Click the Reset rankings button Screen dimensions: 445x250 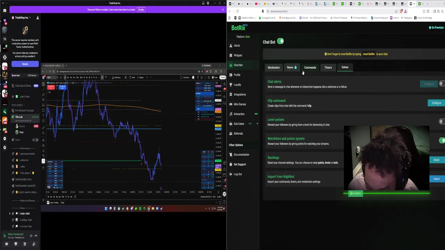click(436, 160)
